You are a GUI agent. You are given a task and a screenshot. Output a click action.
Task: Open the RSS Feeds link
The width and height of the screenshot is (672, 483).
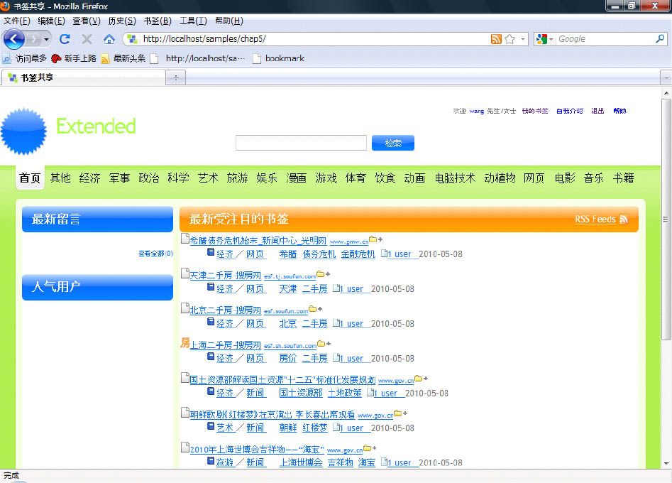(x=595, y=219)
